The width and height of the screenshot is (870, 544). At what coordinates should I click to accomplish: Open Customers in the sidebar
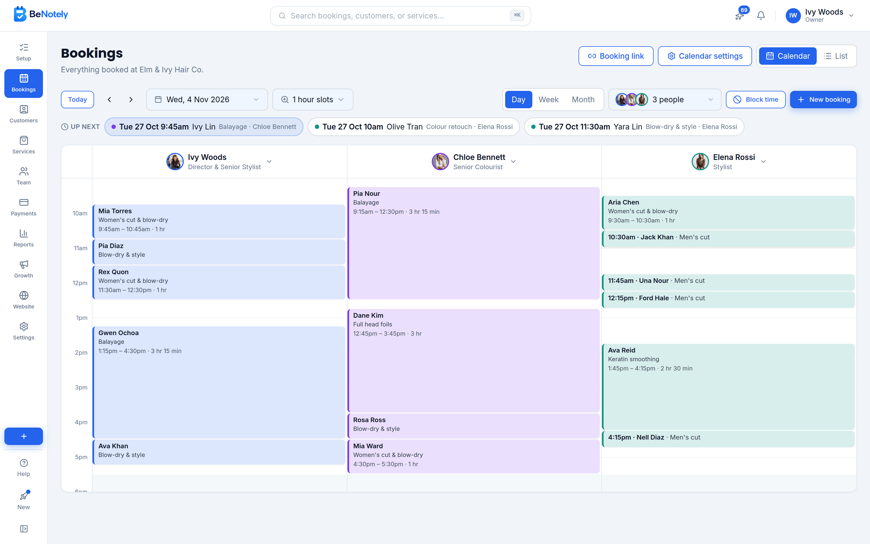pyautogui.click(x=23, y=114)
